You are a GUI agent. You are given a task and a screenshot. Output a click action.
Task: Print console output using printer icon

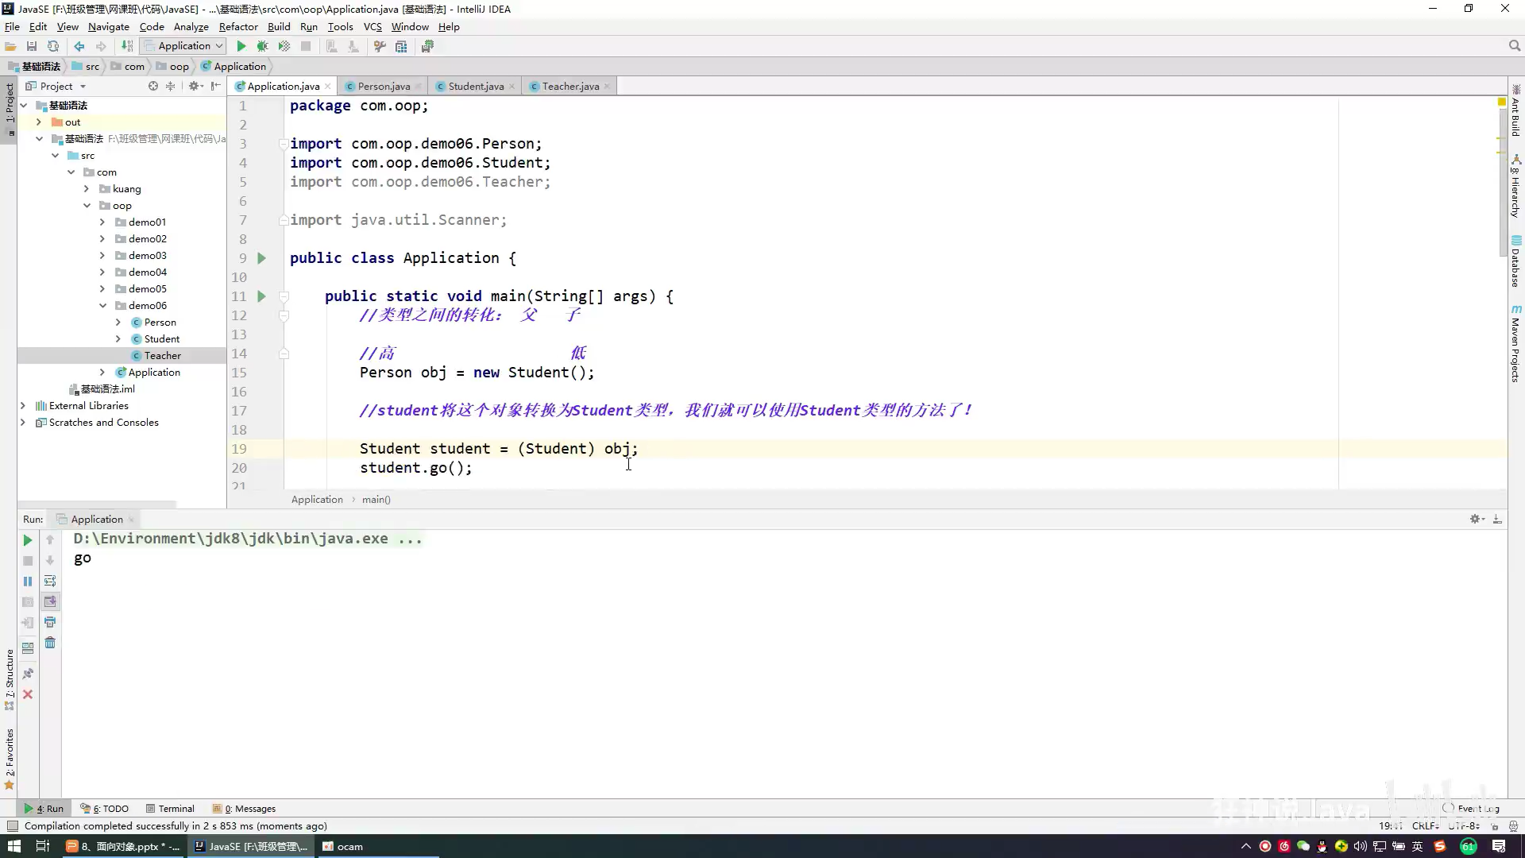tap(50, 622)
